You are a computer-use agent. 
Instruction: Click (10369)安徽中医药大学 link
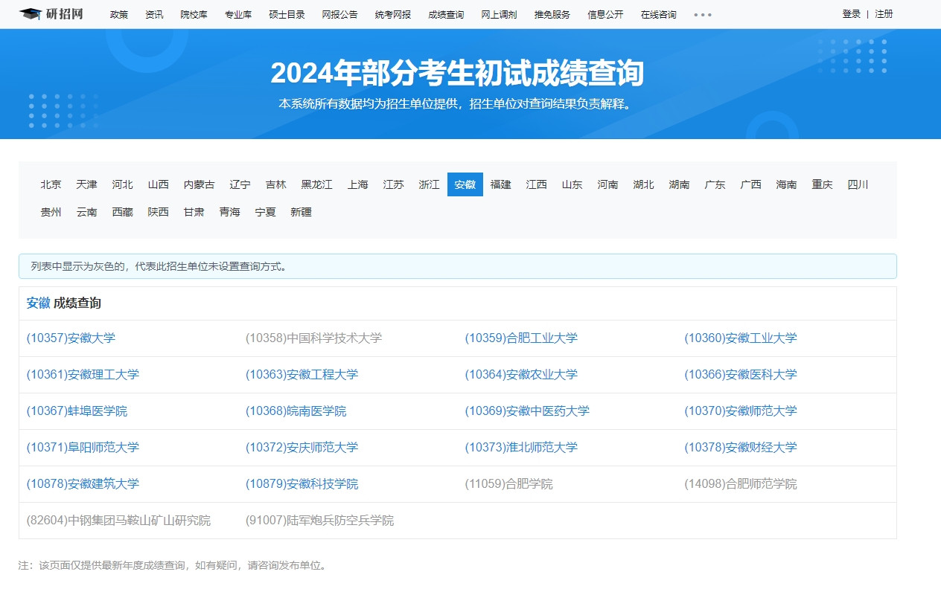tap(527, 411)
